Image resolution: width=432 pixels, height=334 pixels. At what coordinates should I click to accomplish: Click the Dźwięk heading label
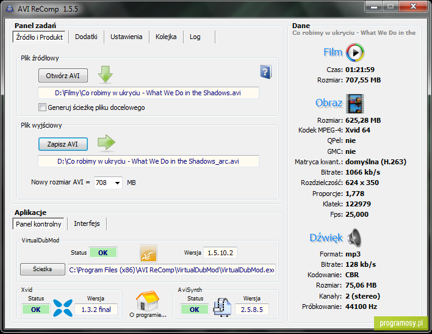tap(326, 238)
